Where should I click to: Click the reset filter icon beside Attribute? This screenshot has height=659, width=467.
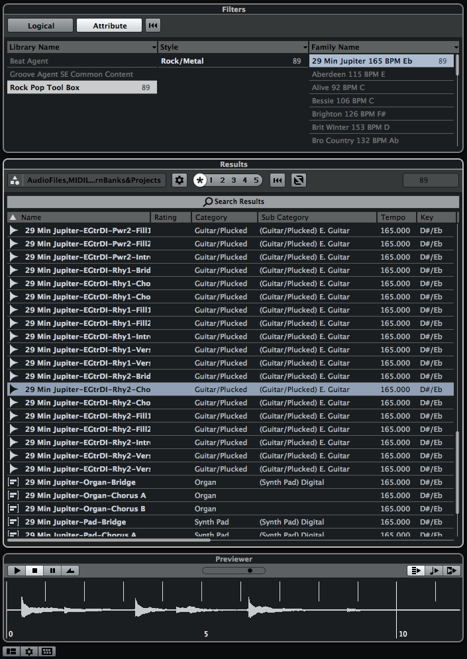pyautogui.click(x=153, y=26)
